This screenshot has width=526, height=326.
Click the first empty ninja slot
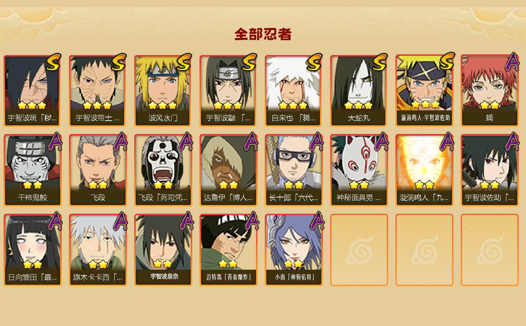click(359, 250)
